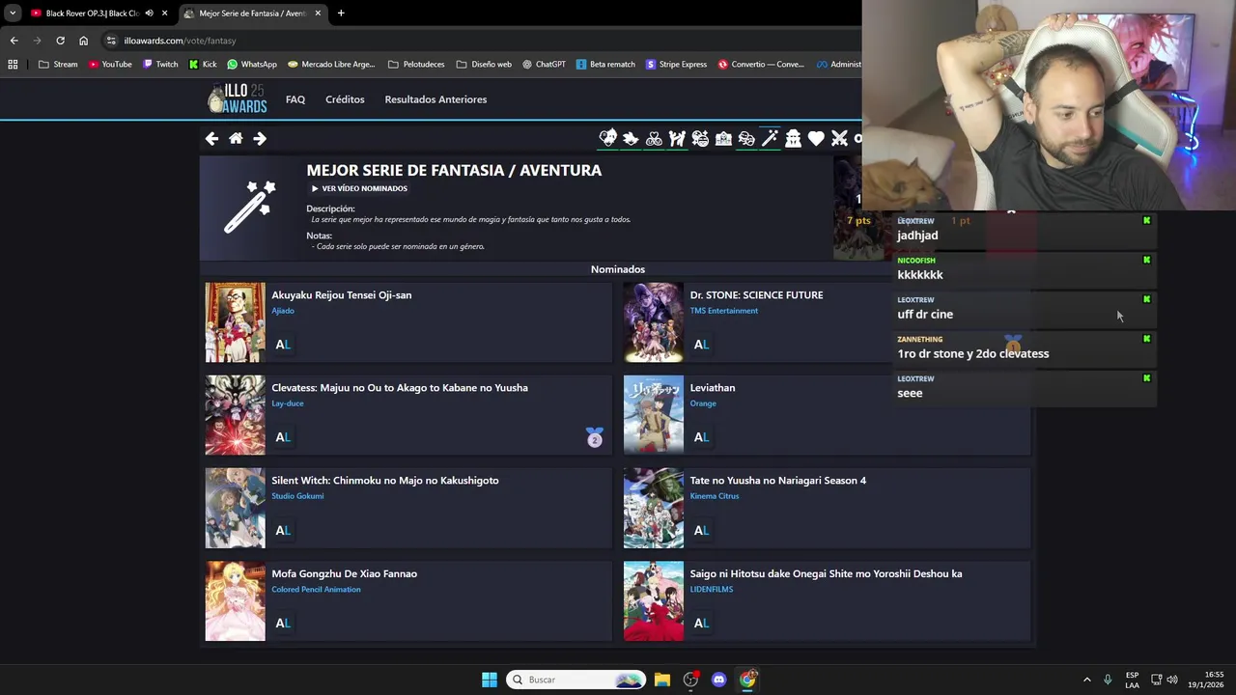Screen dimensions: 1236x695
Task: Select the flying bird category icon
Action: (x=631, y=138)
